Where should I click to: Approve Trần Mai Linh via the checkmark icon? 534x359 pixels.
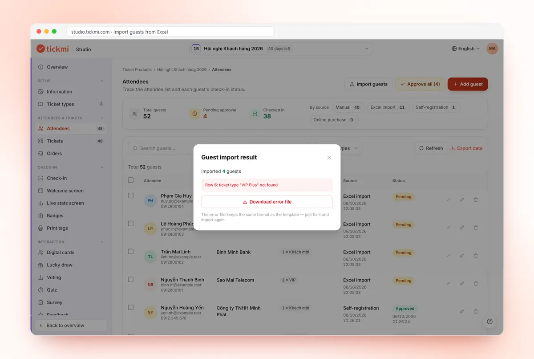449,256
